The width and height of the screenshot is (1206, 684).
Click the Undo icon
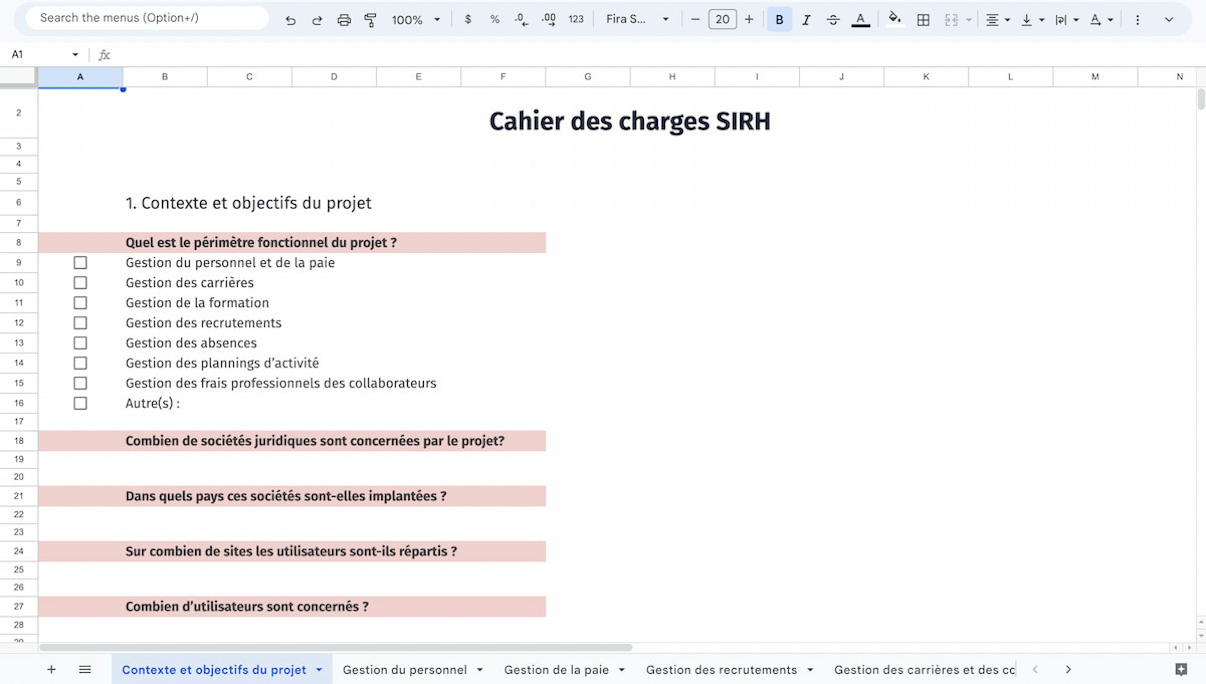coord(291,20)
